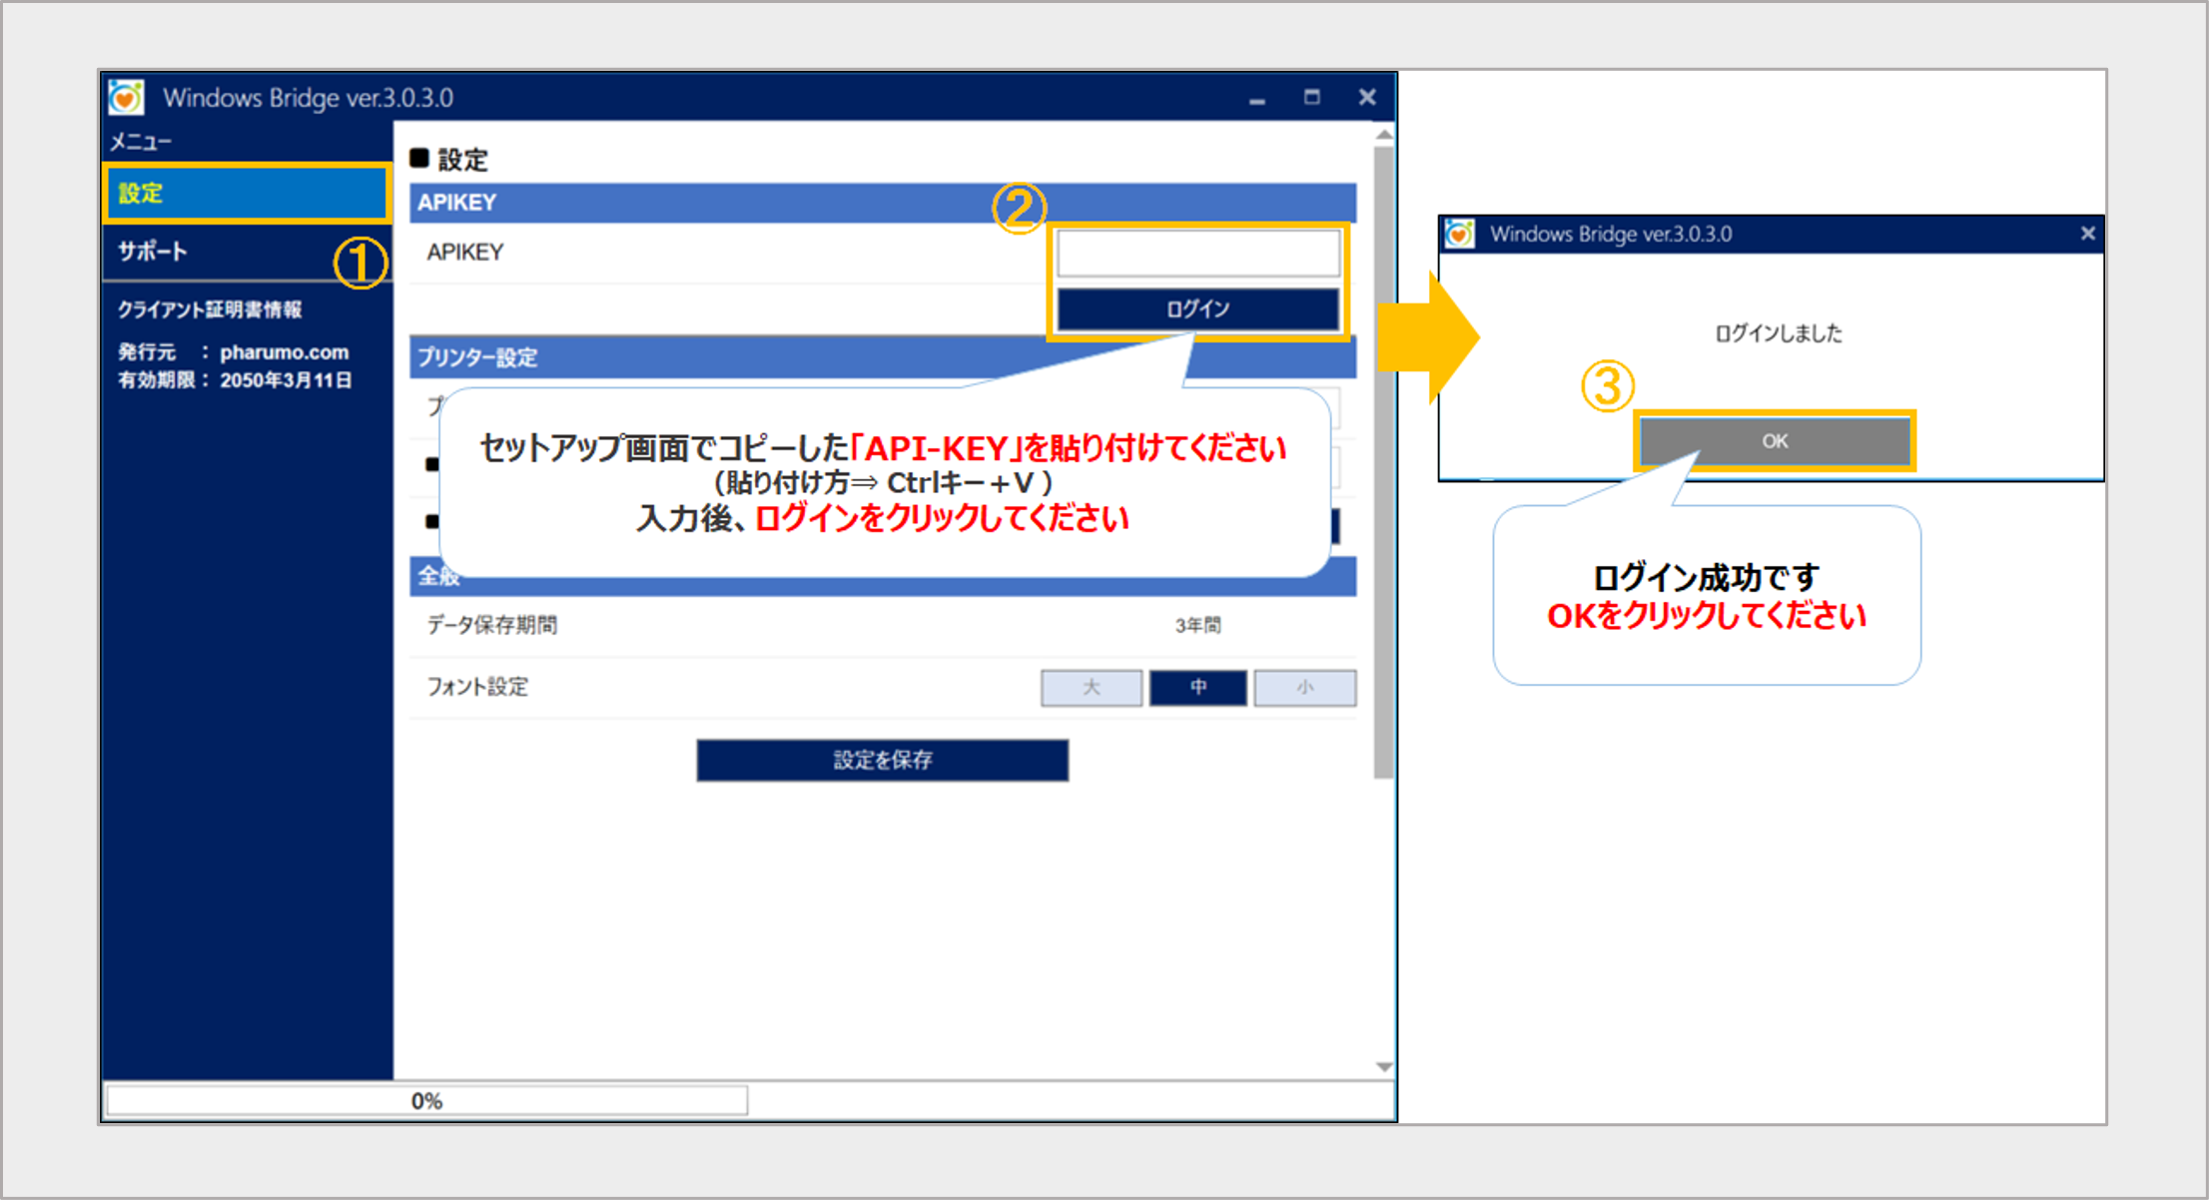
Task: Click the scrollbar up arrow
Action: coord(1384,135)
